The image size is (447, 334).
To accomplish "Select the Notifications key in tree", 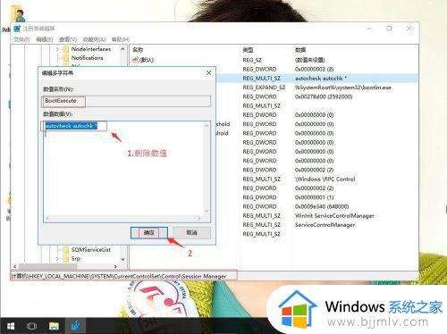I will [87, 58].
